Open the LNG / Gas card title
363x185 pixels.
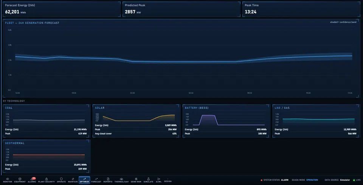(282, 108)
